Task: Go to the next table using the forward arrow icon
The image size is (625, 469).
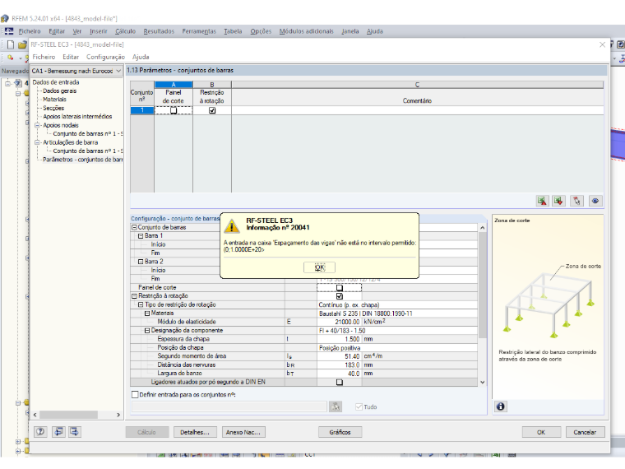Action: (75, 431)
